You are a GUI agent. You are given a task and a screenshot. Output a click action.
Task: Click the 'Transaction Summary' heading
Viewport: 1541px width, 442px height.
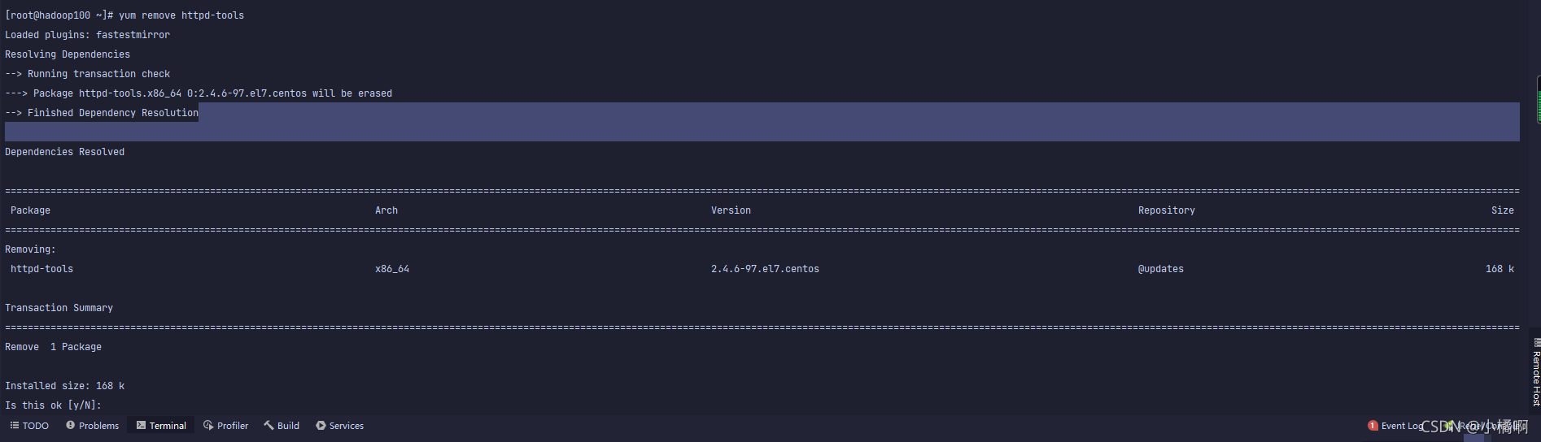[x=59, y=308]
